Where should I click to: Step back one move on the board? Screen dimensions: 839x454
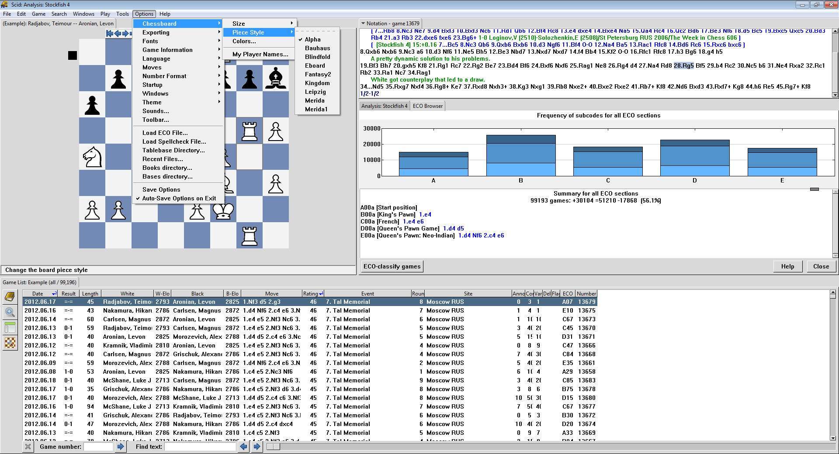tap(118, 33)
